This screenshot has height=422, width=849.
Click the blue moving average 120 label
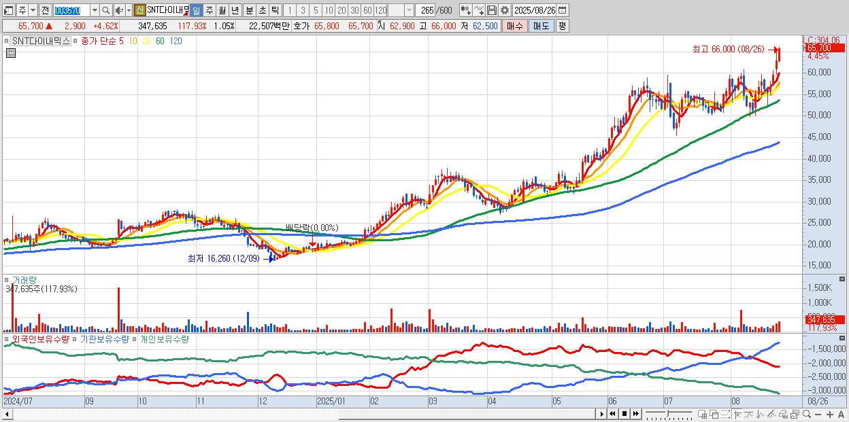coord(176,41)
